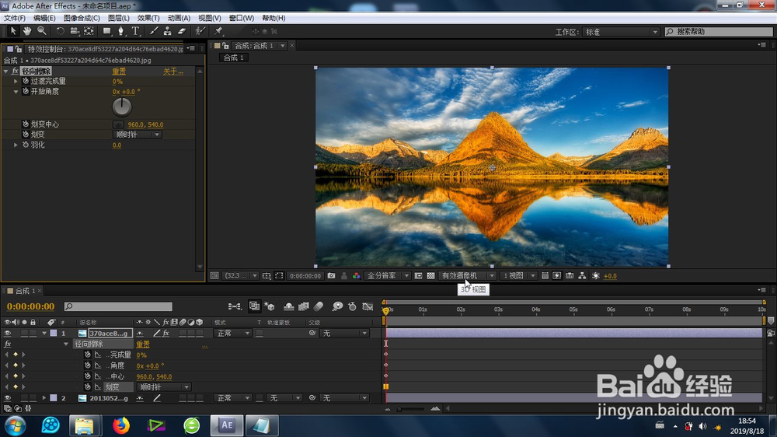This screenshot has width=777, height=437.
Task: Click 重置 in timeline effect row
Action: (143, 344)
